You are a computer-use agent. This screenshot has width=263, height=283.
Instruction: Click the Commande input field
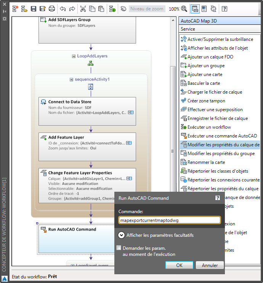tap(169, 220)
